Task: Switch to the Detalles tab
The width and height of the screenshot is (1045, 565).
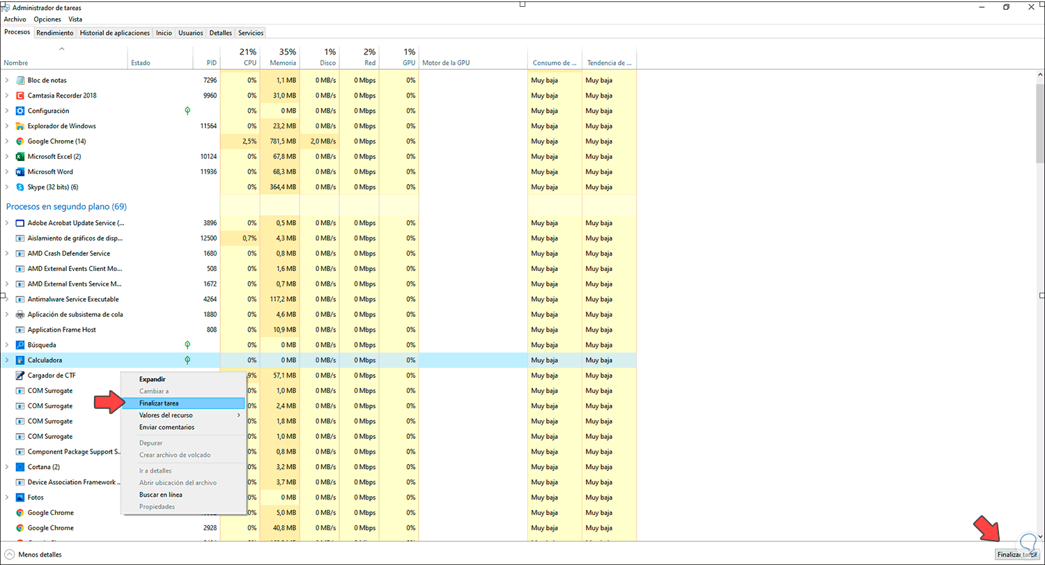Action: point(221,33)
